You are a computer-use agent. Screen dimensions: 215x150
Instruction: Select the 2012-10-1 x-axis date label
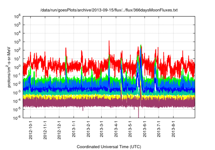point(31,130)
